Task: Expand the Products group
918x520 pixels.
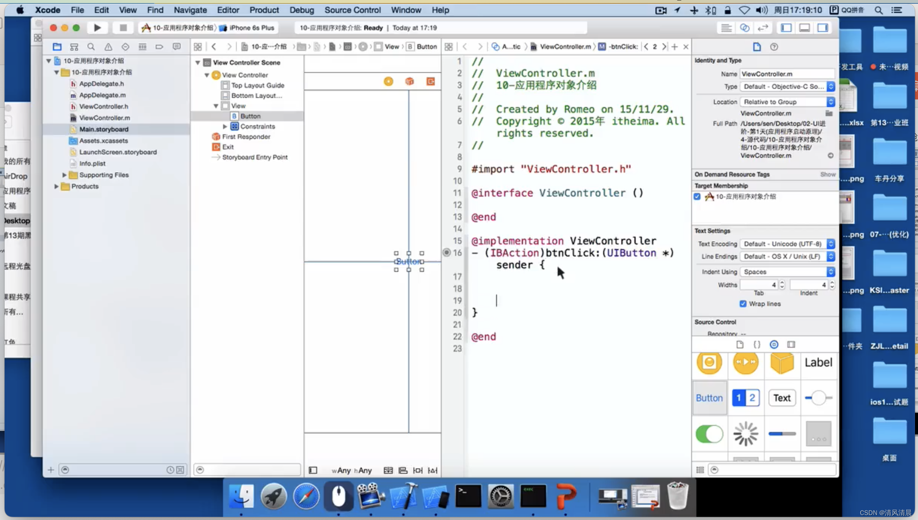Action: 56,186
